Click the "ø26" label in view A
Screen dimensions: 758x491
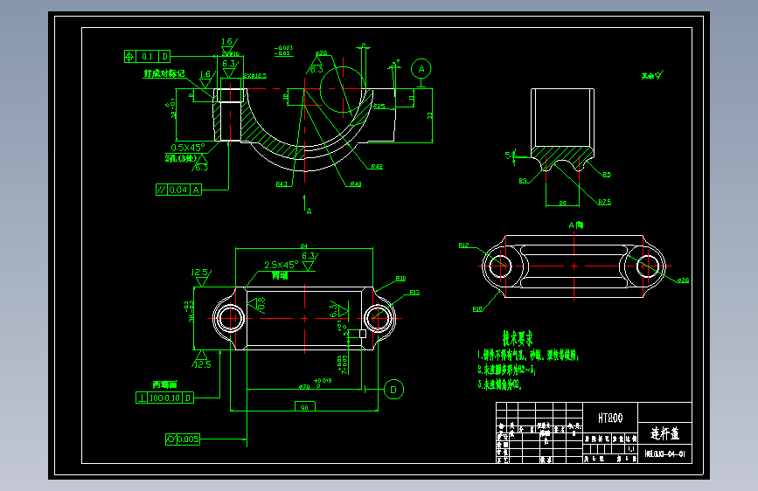683,280
